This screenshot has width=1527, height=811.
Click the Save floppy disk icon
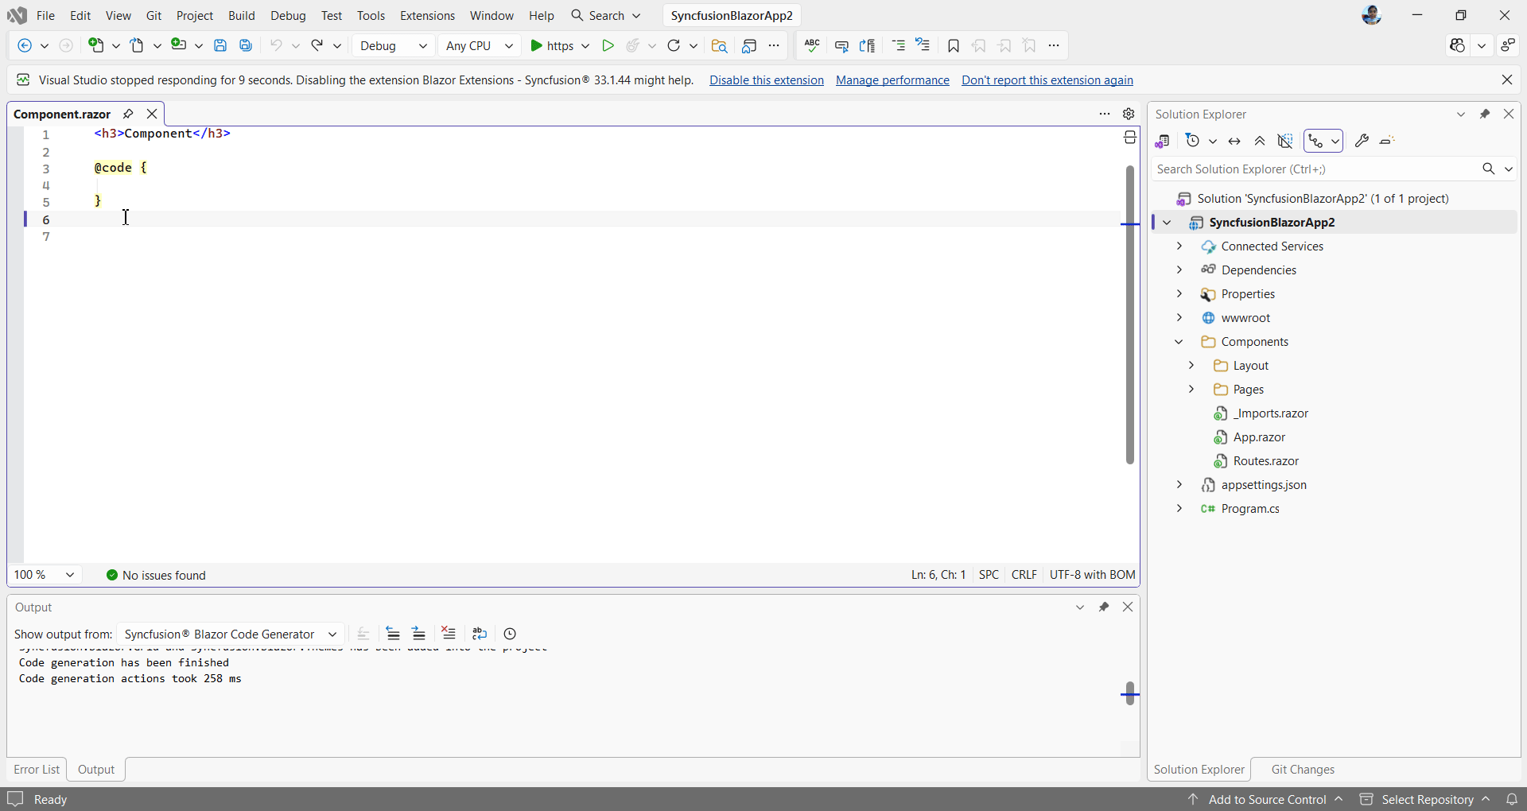tap(220, 46)
